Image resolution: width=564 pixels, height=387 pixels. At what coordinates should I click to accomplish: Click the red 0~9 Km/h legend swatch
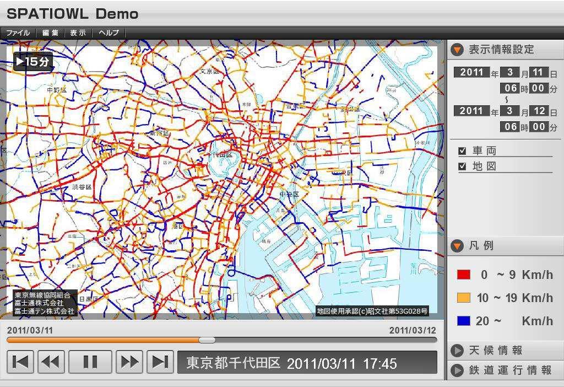click(463, 275)
